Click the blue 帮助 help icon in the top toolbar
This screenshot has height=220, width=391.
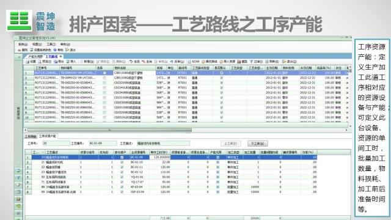(55, 50)
